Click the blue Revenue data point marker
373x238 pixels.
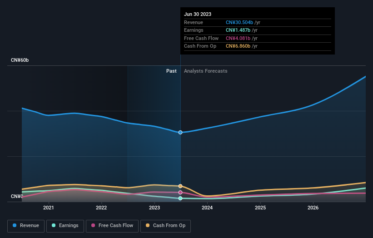point(180,133)
